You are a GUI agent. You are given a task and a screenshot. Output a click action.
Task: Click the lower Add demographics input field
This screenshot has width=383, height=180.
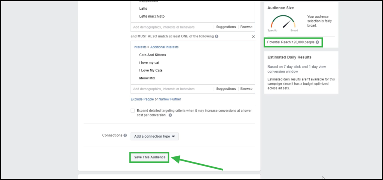click(x=172, y=89)
